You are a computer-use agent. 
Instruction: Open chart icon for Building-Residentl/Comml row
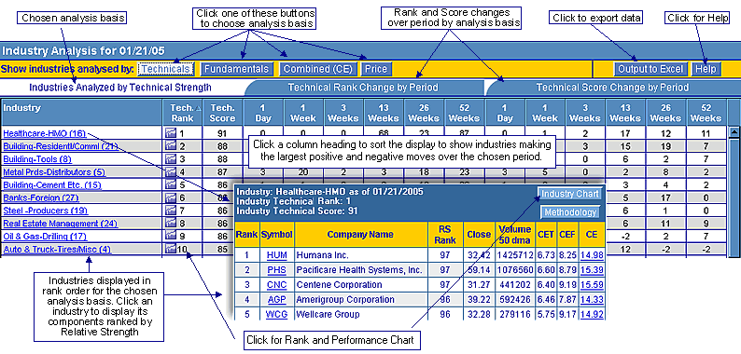(170, 146)
